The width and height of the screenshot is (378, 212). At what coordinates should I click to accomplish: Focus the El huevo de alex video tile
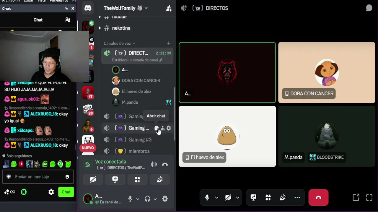tap(227, 136)
